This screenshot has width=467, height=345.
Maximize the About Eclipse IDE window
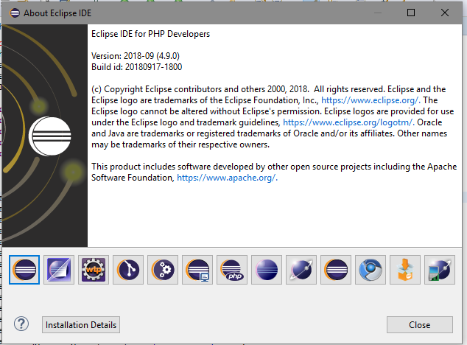(x=411, y=13)
